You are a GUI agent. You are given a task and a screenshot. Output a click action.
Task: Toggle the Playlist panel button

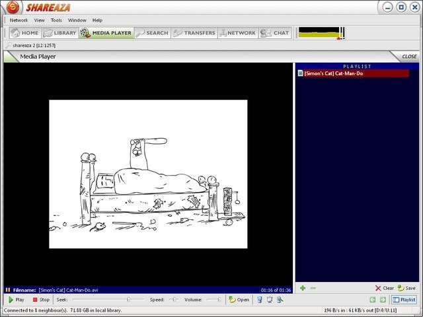point(404,300)
